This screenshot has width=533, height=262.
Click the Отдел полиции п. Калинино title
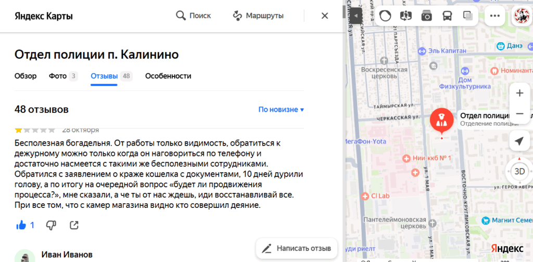[96, 54]
